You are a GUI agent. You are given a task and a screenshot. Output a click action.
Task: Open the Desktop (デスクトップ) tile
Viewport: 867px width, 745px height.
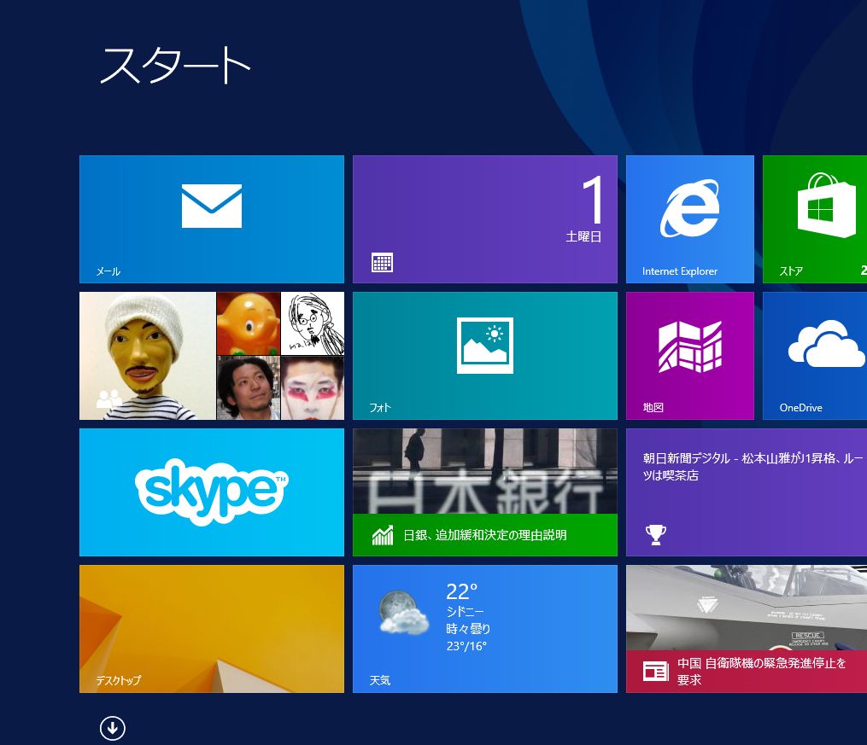[x=212, y=628]
